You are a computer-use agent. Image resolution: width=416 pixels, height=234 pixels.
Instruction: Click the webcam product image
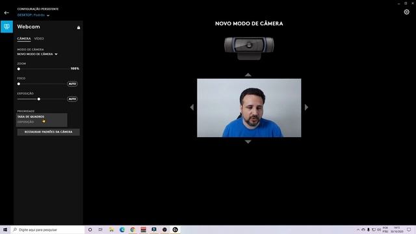pos(249,48)
